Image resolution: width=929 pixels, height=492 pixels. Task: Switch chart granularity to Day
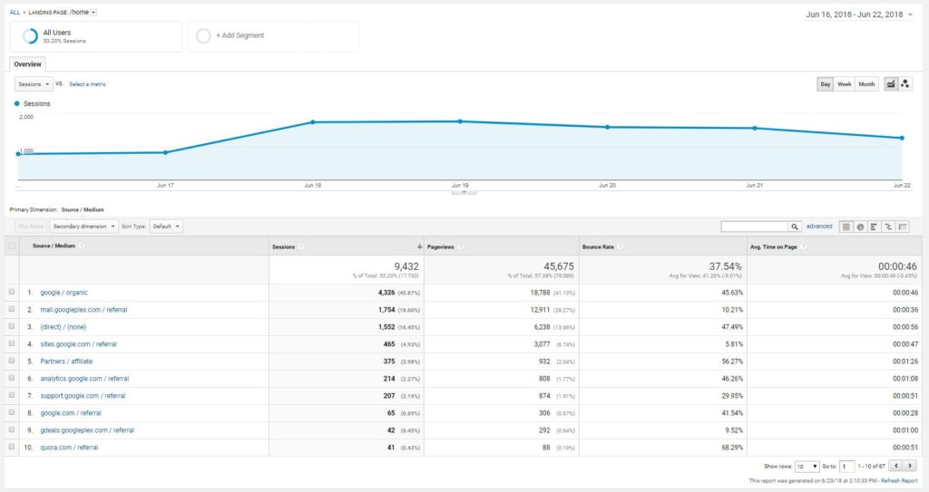pyautogui.click(x=826, y=84)
